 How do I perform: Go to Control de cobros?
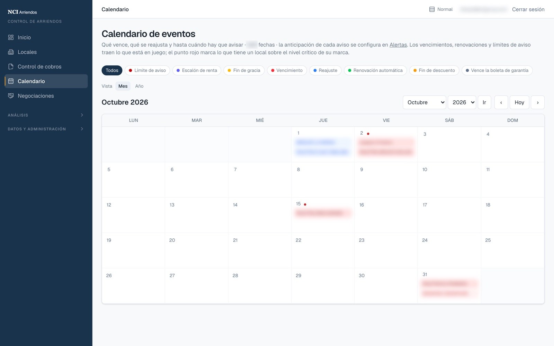pos(46,66)
